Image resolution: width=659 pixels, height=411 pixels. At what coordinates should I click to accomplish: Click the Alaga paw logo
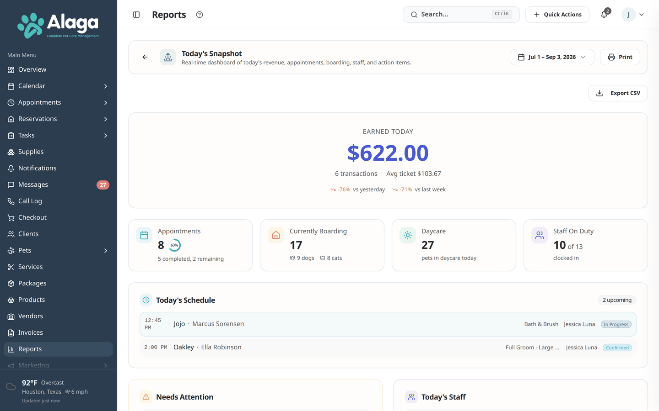point(31,25)
